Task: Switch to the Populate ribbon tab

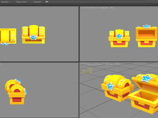Action: click(x=38, y=2)
